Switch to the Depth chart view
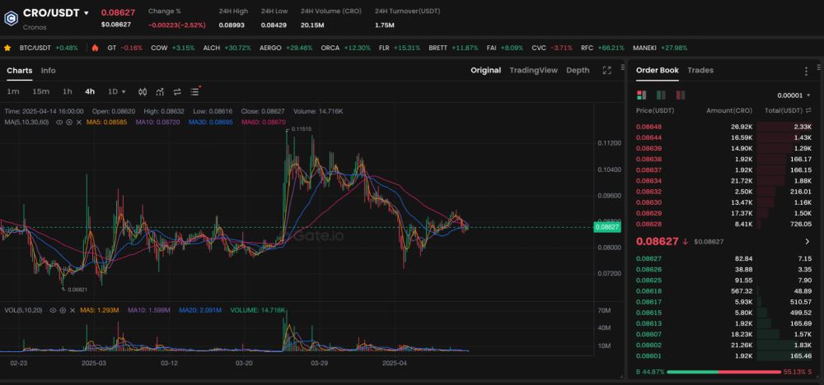This screenshot has height=385, width=824. click(578, 71)
